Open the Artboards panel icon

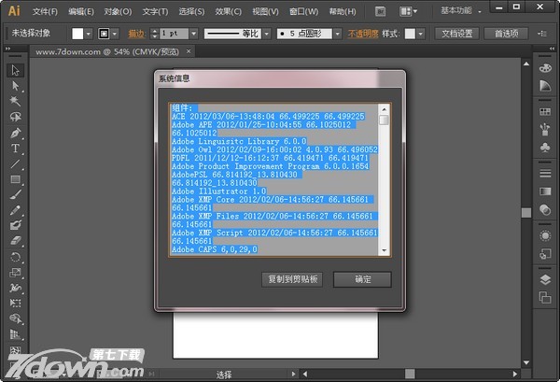point(545,297)
